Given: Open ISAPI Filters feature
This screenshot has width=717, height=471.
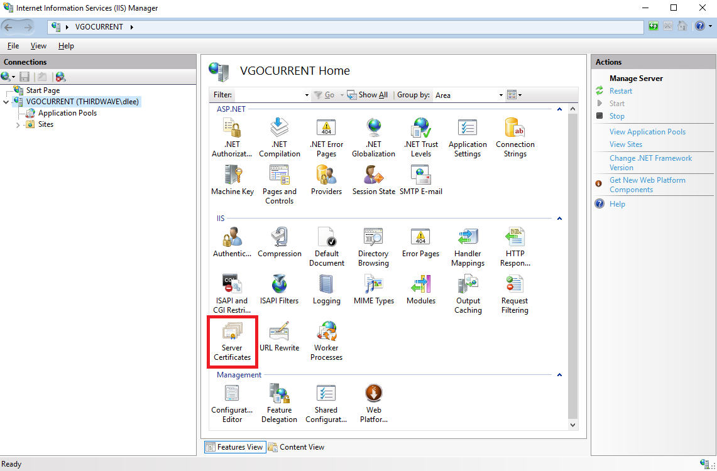Looking at the screenshot, I should click(280, 289).
